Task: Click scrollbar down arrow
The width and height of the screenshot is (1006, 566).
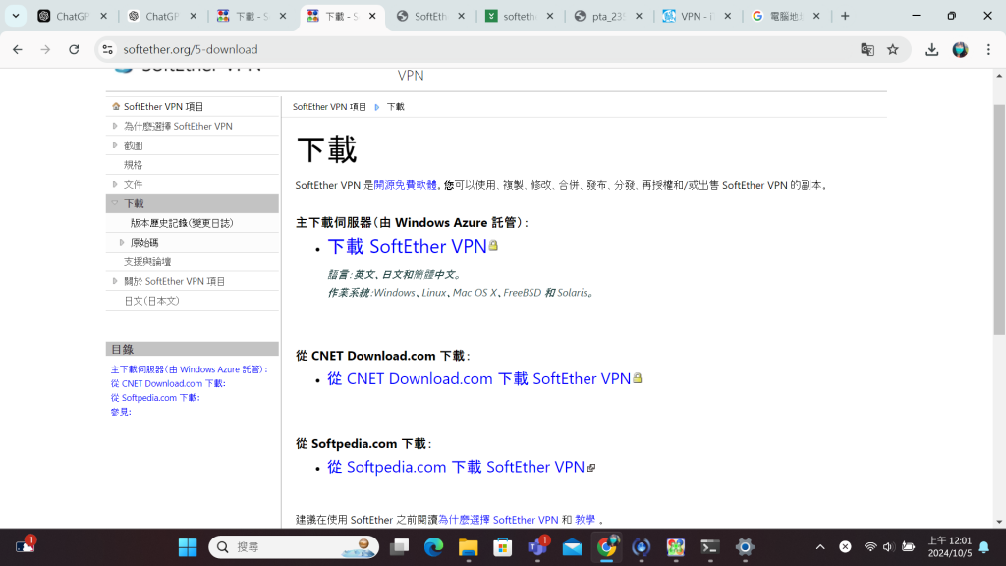Action: pos(999,522)
